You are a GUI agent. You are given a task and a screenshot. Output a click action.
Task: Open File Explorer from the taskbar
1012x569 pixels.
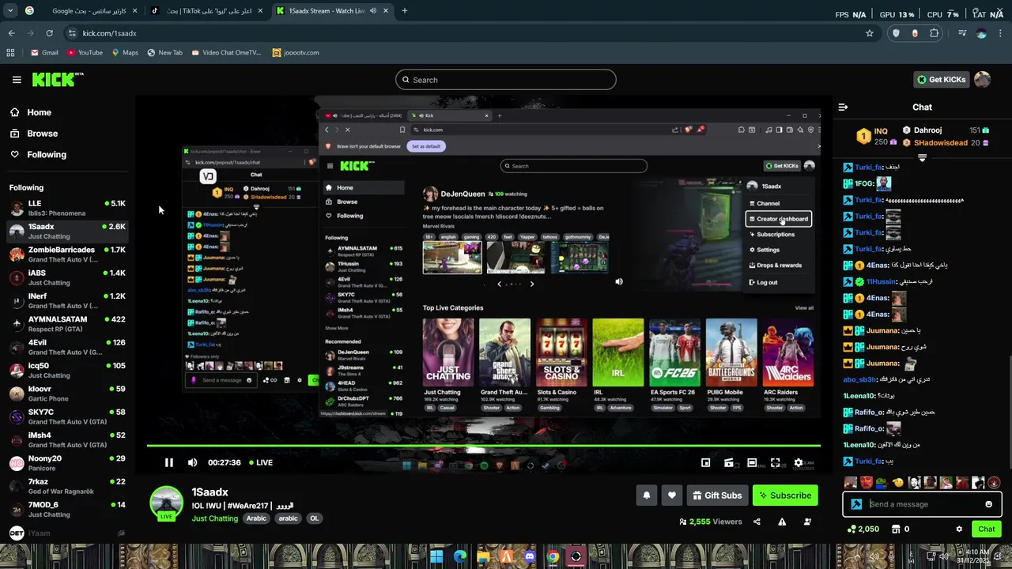[483, 557]
